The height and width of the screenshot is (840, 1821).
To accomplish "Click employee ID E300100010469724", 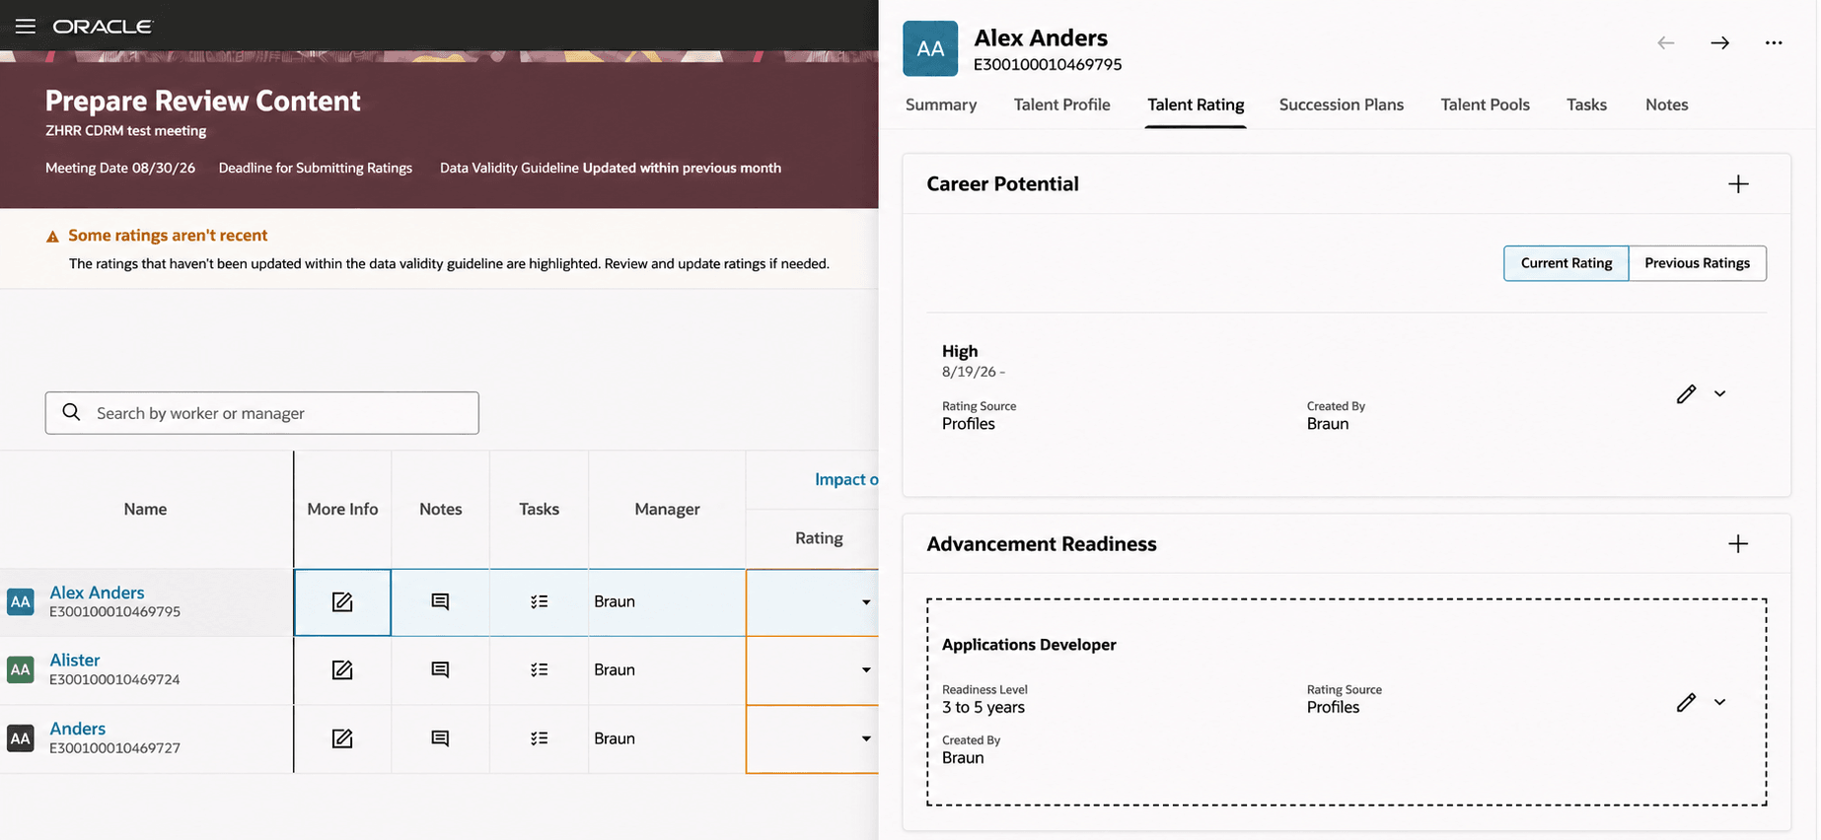I will point(114,679).
